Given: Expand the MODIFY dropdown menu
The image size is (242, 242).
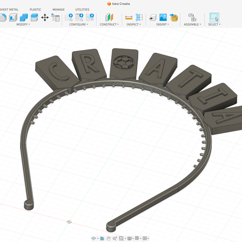Looking at the screenshot, I should [x=23, y=24].
